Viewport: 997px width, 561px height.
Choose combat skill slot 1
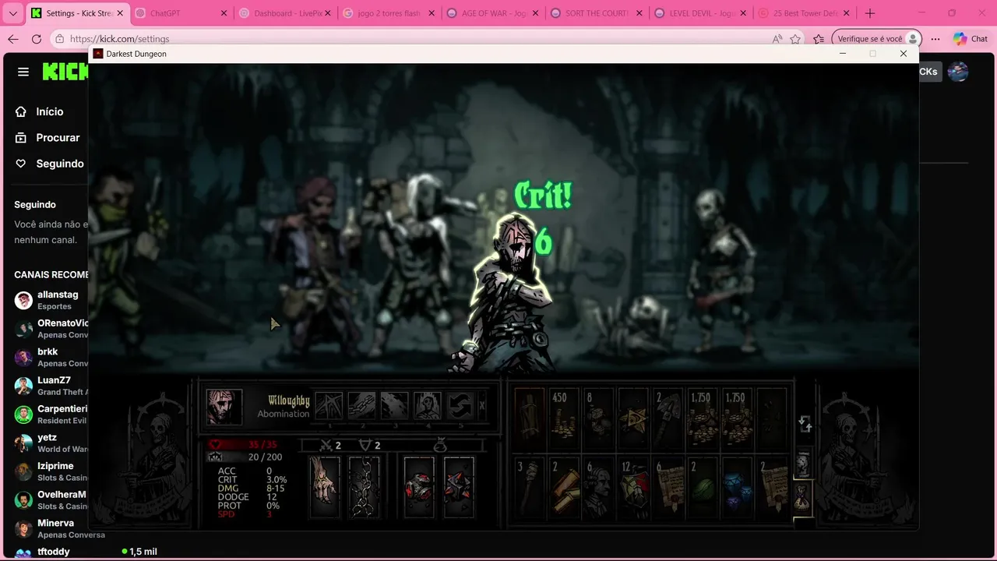tap(329, 406)
